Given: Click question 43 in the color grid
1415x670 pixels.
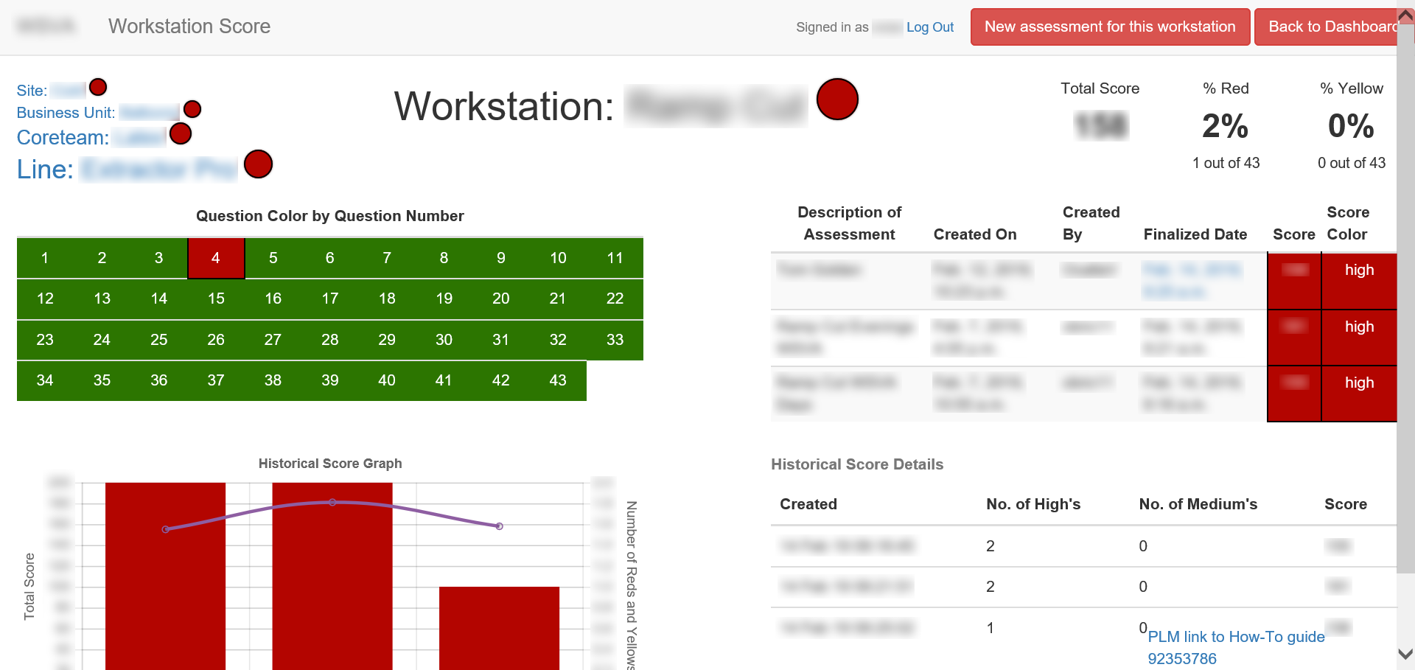Looking at the screenshot, I should pyautogui.click(x=558, y=380).
